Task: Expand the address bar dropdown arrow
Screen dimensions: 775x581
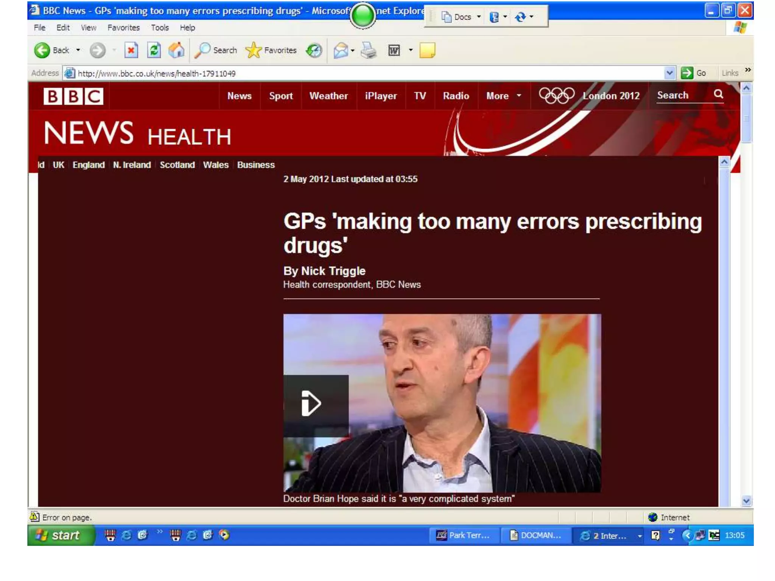Action: coord(669,73)
